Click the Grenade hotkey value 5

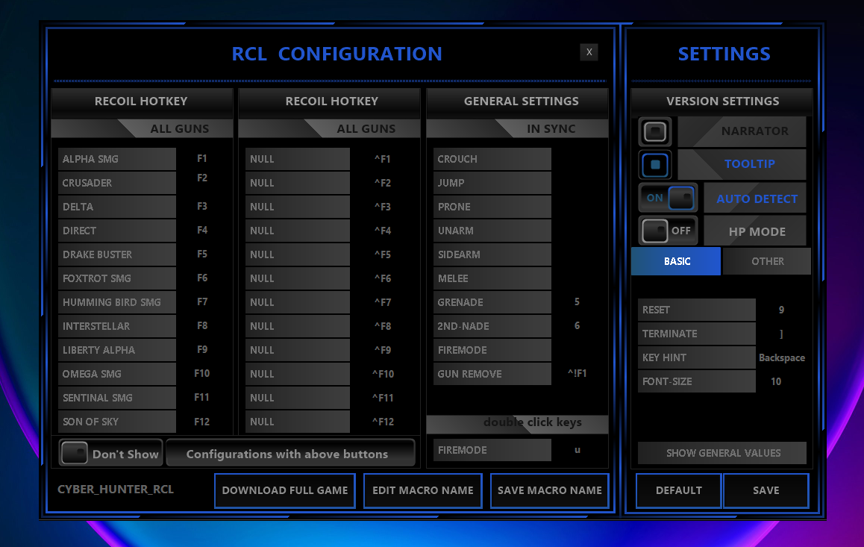577,302
